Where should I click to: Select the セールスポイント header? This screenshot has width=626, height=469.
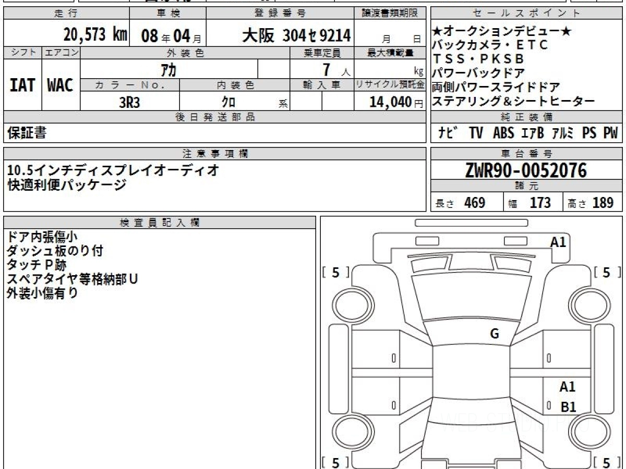coord(526,14)
